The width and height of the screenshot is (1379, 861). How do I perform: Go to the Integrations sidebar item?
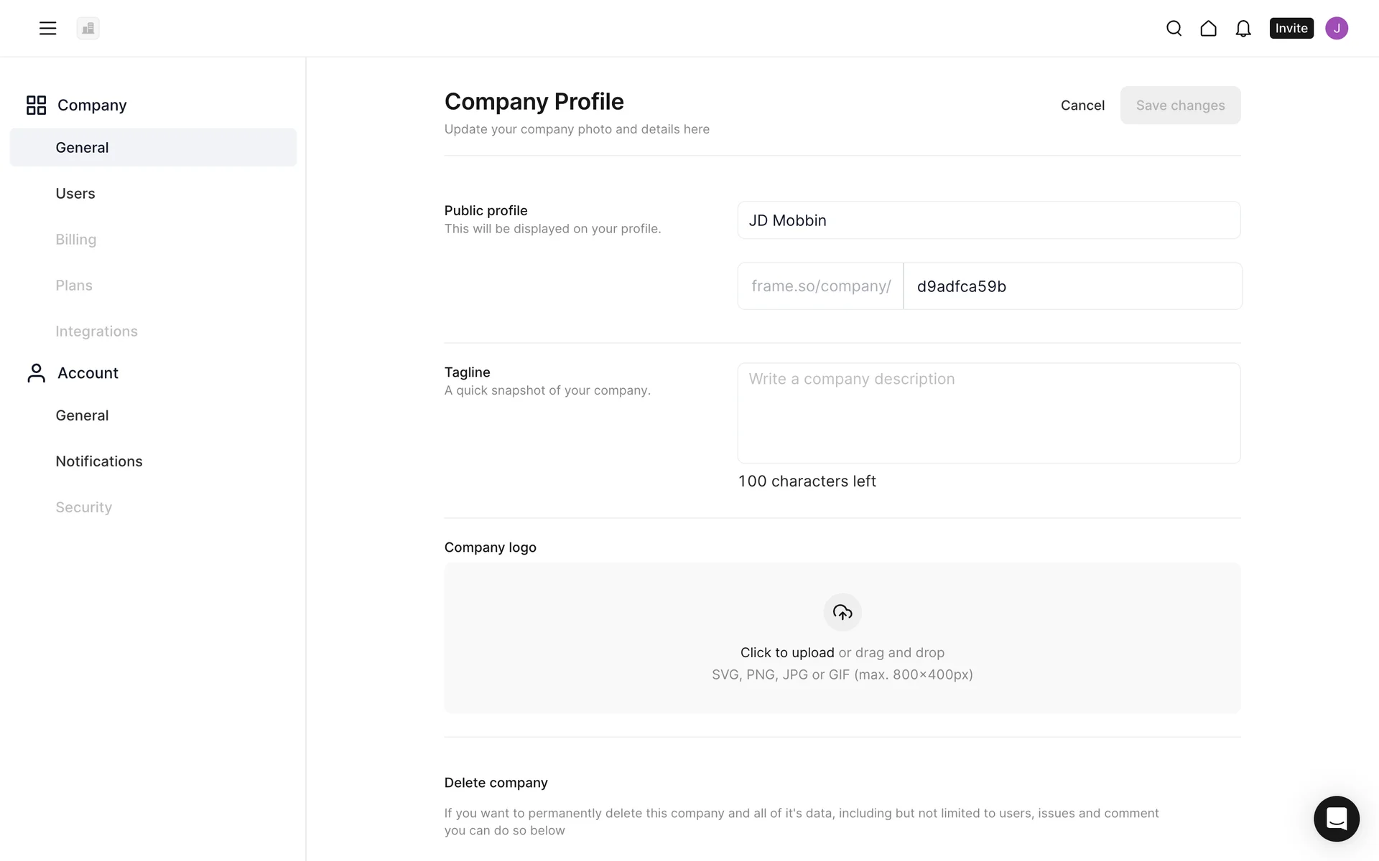point(96,331)
